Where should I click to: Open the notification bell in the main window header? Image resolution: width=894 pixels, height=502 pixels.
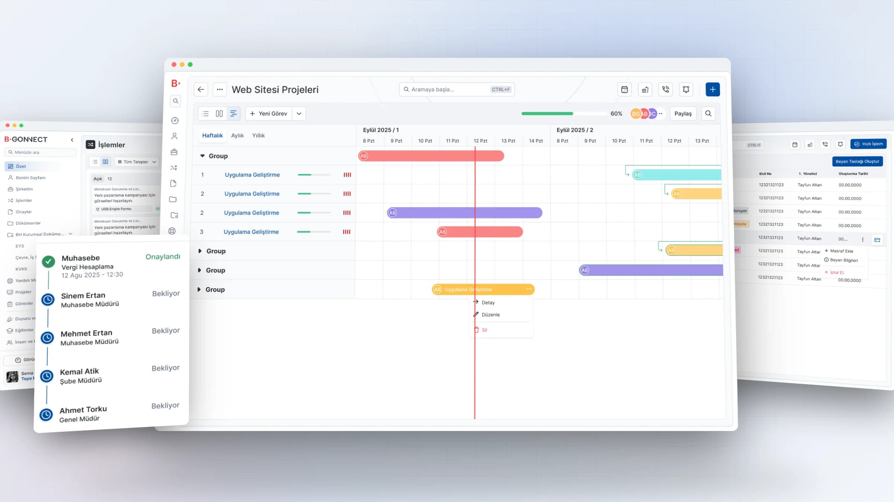click(x=686, y=89)
